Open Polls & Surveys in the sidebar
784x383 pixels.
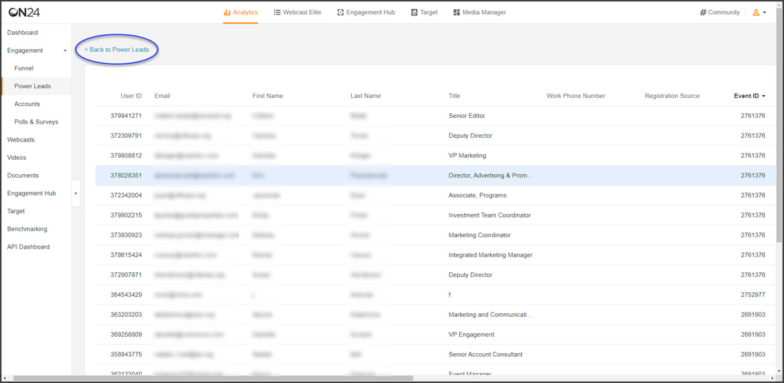(36, 122)
